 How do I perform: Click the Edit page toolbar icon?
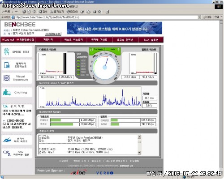pyautogui.click(x=99, y=12)
